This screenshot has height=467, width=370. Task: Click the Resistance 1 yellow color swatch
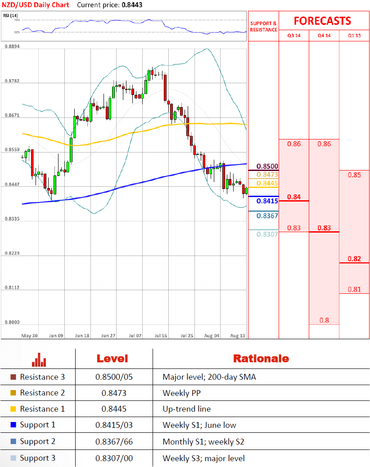[13, 409]
